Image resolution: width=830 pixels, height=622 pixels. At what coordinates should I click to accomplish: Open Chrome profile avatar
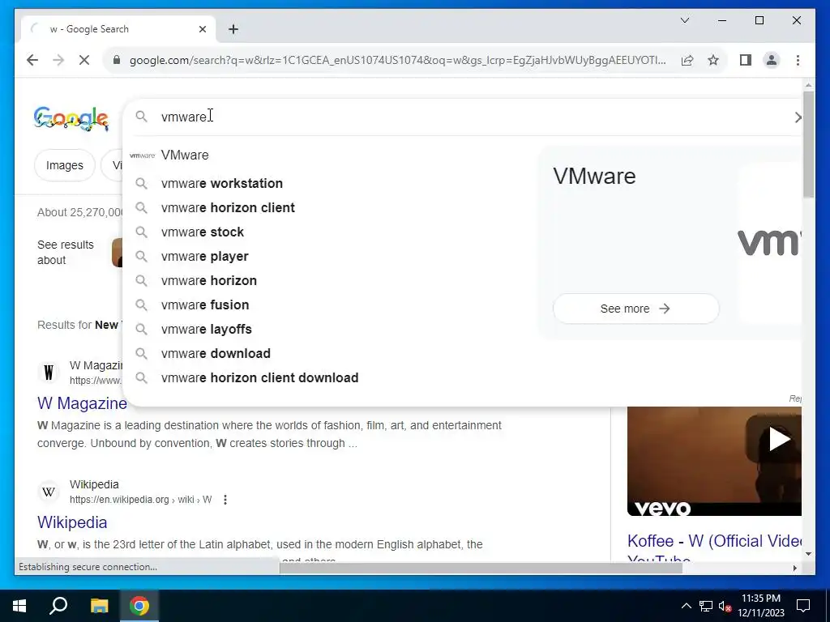click(x=772, y=60)
